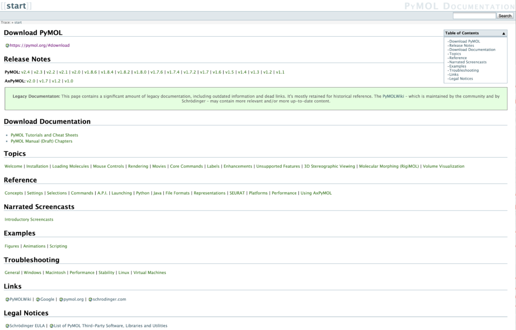Click the start page title link
This screenshot has width=516, height=330.
pos(16,6)
